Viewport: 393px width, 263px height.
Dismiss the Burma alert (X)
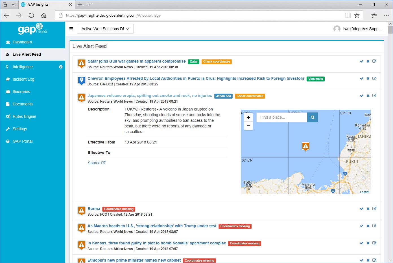(368, 209)
